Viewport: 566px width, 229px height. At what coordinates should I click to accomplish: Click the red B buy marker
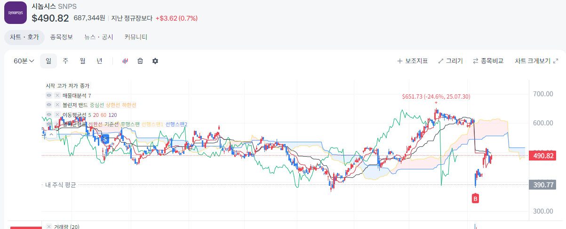pyautogui.click(x=475, y=199)
